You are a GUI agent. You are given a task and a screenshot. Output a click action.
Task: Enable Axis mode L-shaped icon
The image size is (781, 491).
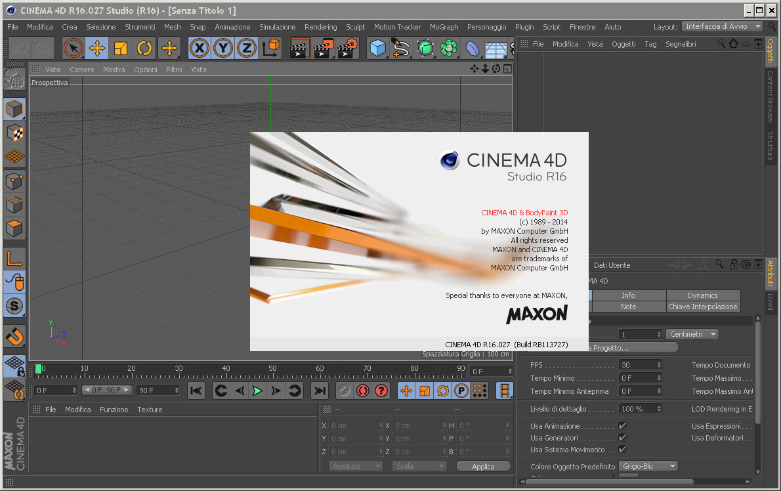tap(14, 259)
